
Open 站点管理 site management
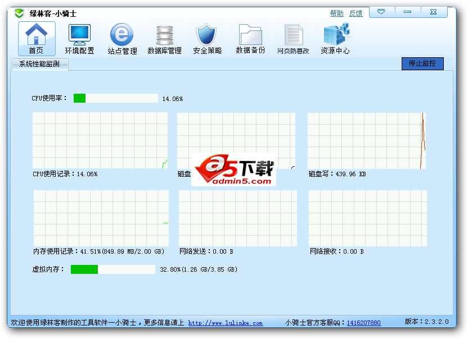click(122, 39)
